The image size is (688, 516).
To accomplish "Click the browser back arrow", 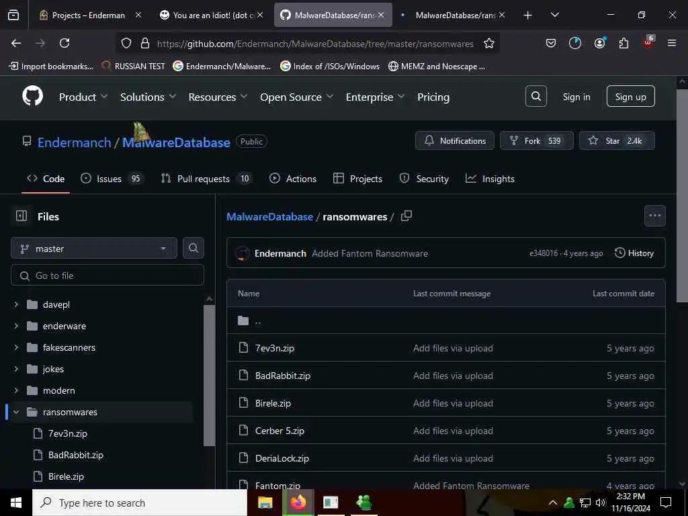I will [16, 43].
